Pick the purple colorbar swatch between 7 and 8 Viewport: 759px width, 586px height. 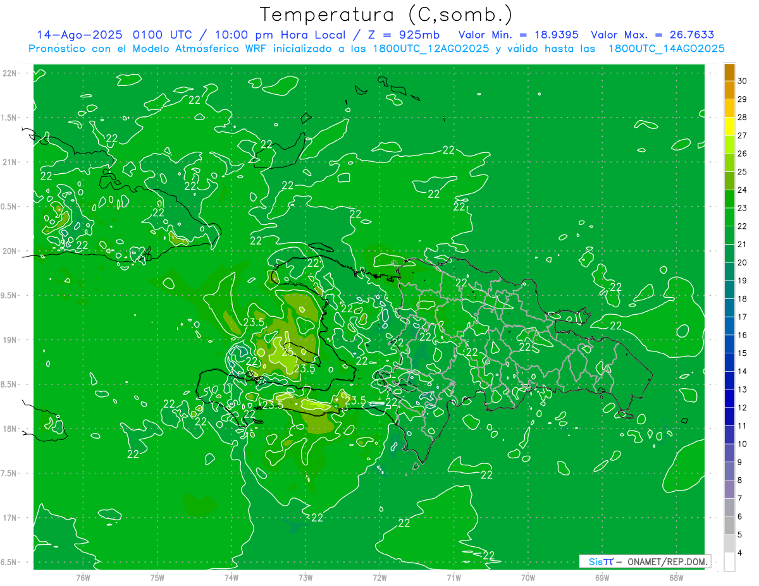point(729,489)
